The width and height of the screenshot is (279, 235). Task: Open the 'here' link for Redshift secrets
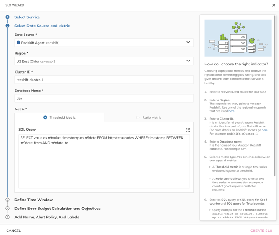click(265, 130)
